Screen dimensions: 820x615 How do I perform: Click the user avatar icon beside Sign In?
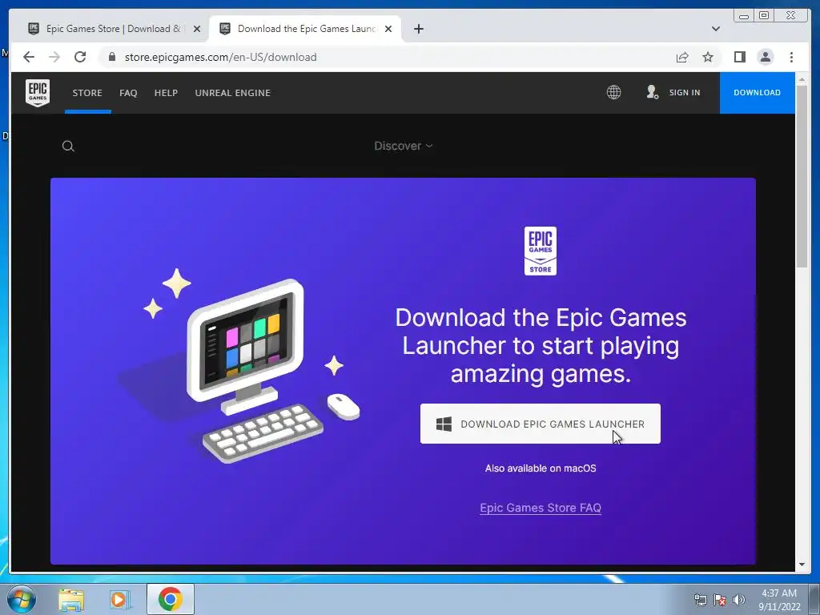tap(652, 93)
